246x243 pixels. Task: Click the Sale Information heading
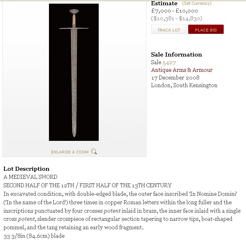176,54
